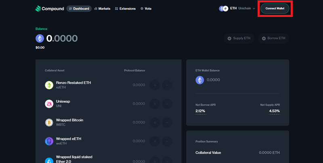This screenshot has height=163, width=323.
Task: Click the Renzo Restaked ETH token icon
Action: [x=49, y=85]
